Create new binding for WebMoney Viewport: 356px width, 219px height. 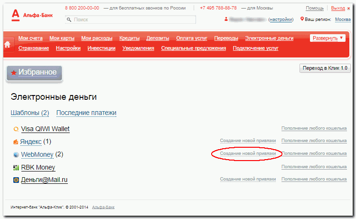248,153
